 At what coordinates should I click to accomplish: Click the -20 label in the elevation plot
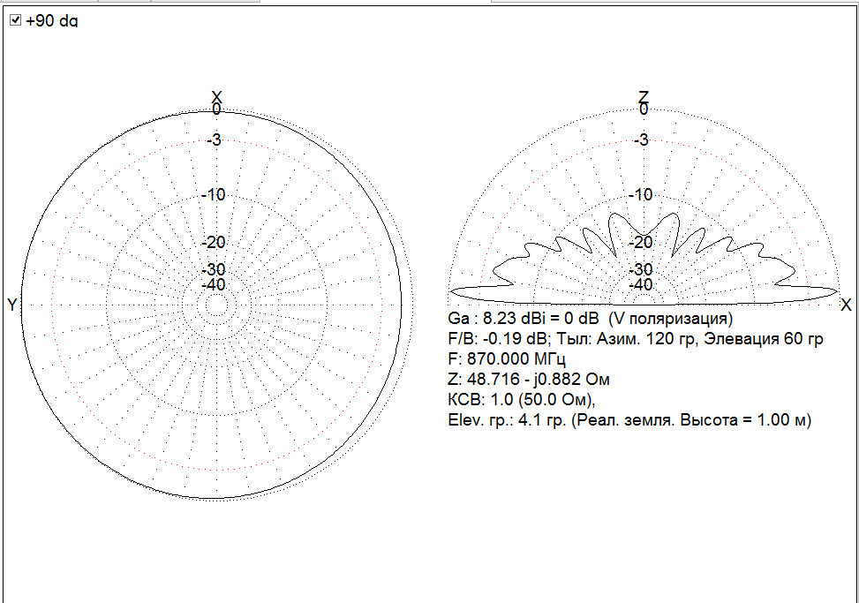(640, 242)
